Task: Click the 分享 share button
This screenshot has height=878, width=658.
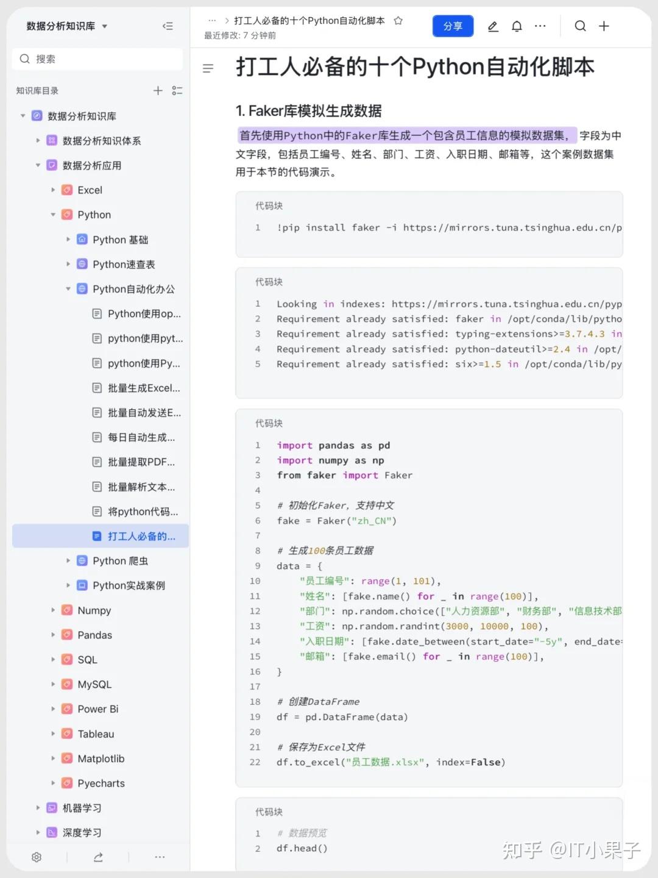Action: pos(453,26)
